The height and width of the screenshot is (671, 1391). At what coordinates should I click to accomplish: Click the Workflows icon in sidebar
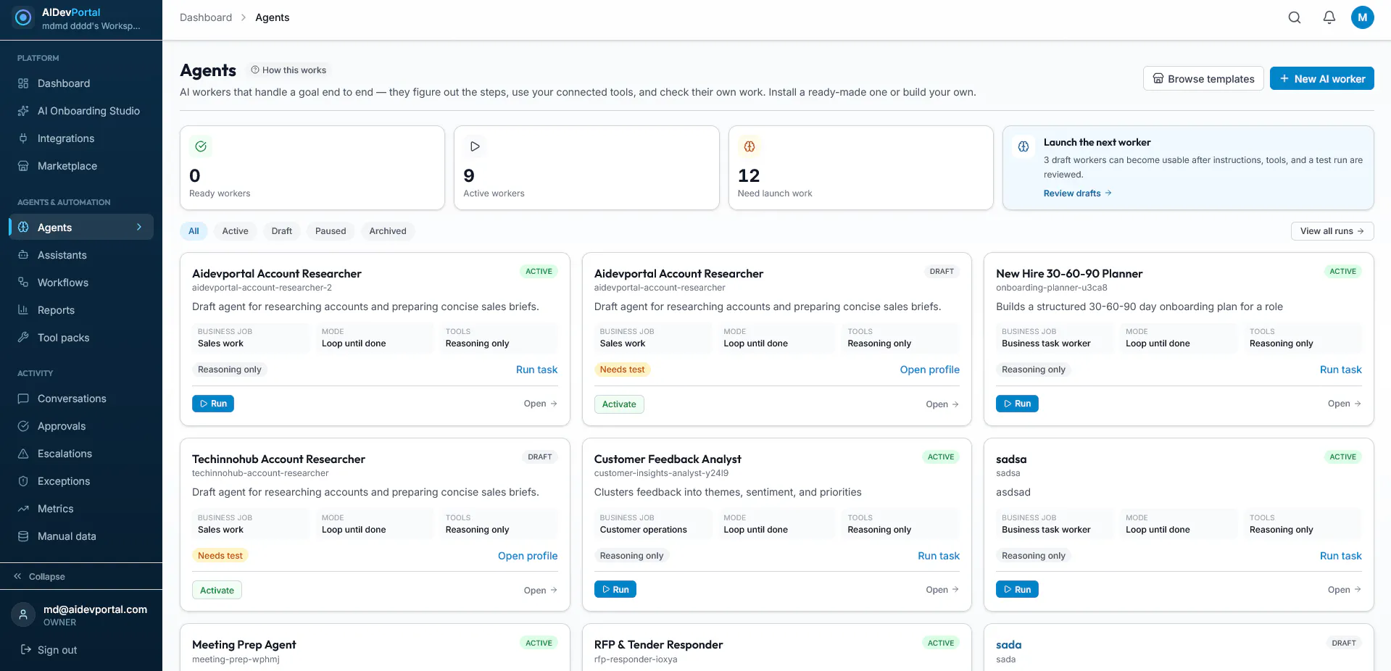[x=23, y=283]
